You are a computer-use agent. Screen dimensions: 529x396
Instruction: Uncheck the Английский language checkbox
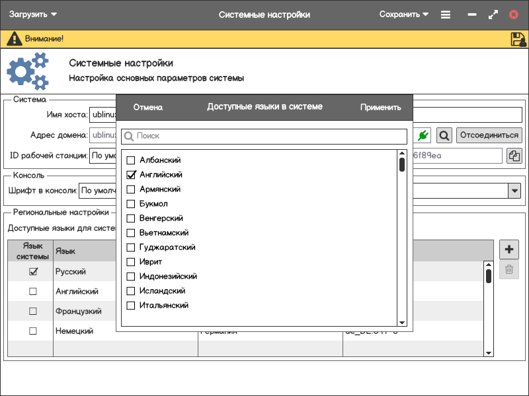(131, 175)
